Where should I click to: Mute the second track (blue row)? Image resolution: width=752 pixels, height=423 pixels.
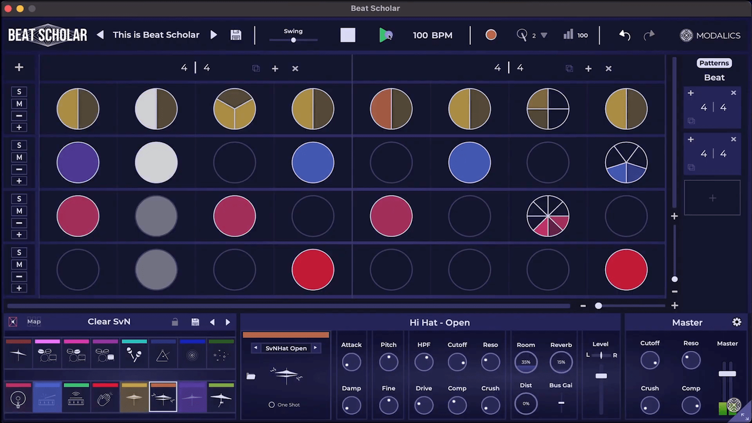pos(19,157)
